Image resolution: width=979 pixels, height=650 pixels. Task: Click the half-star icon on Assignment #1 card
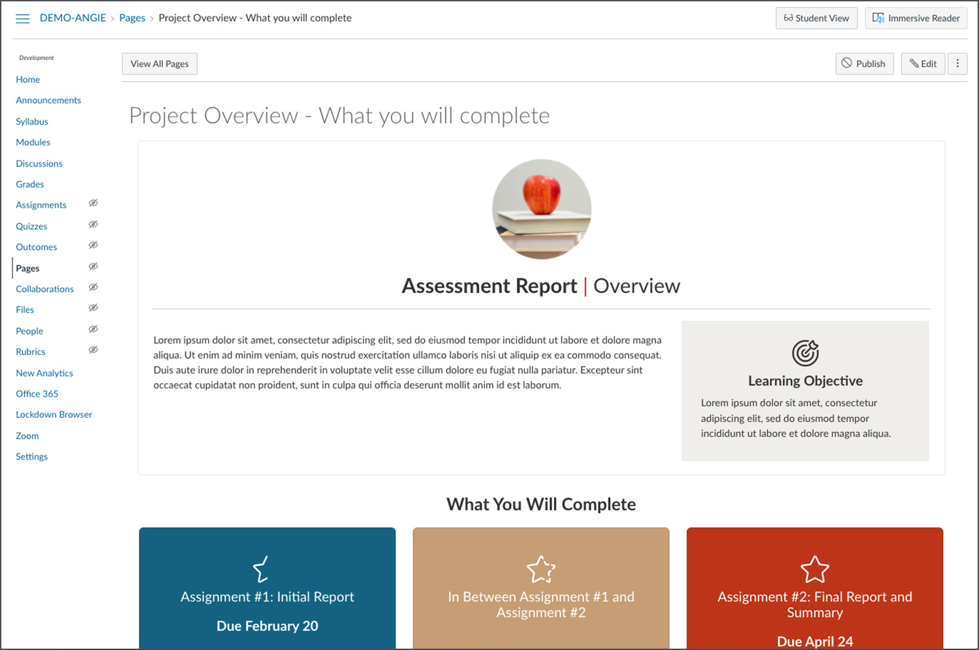tap(261, 569)
